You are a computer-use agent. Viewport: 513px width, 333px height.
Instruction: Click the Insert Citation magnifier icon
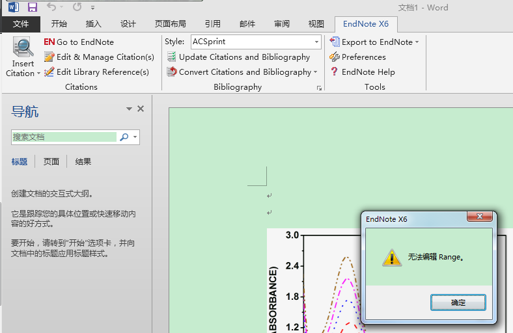tap(23, 47)
